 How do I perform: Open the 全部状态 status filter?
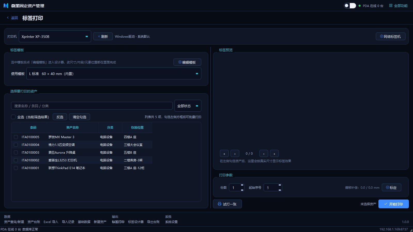tap(188, 106)
